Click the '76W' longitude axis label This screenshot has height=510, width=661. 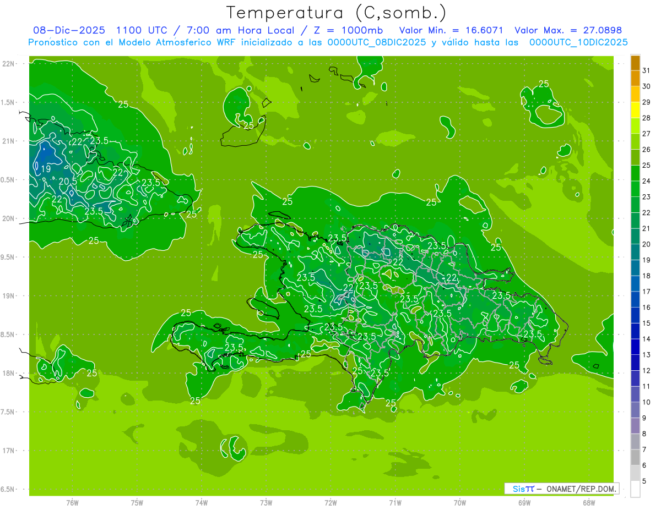(x=72, y=503)
